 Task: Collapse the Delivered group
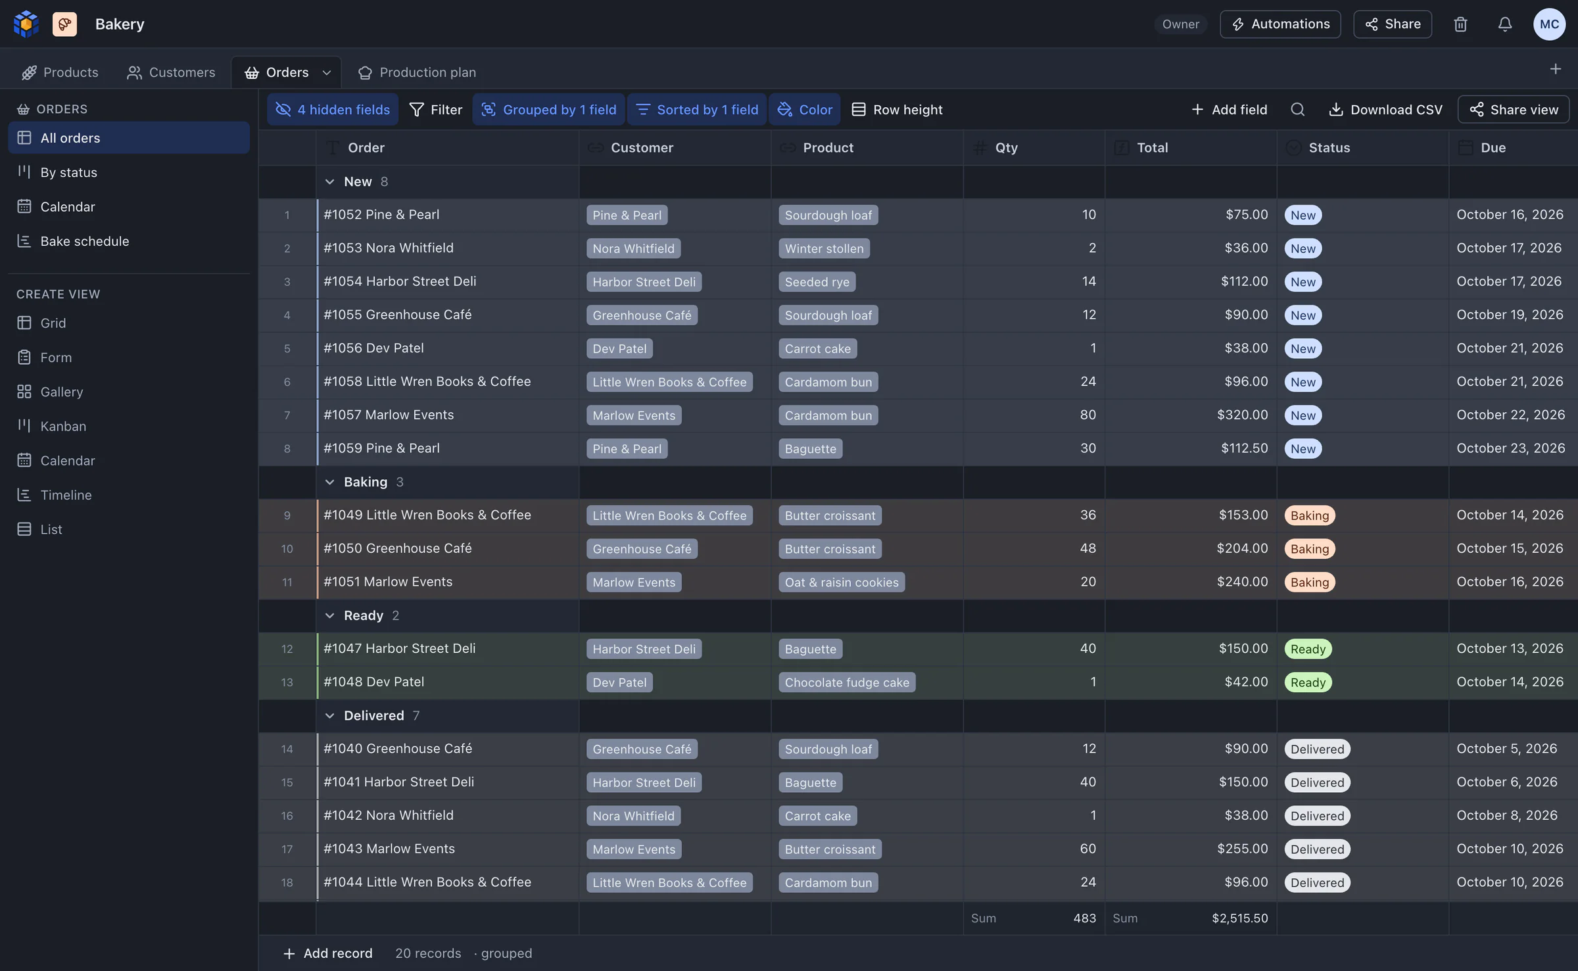[329, 715]
